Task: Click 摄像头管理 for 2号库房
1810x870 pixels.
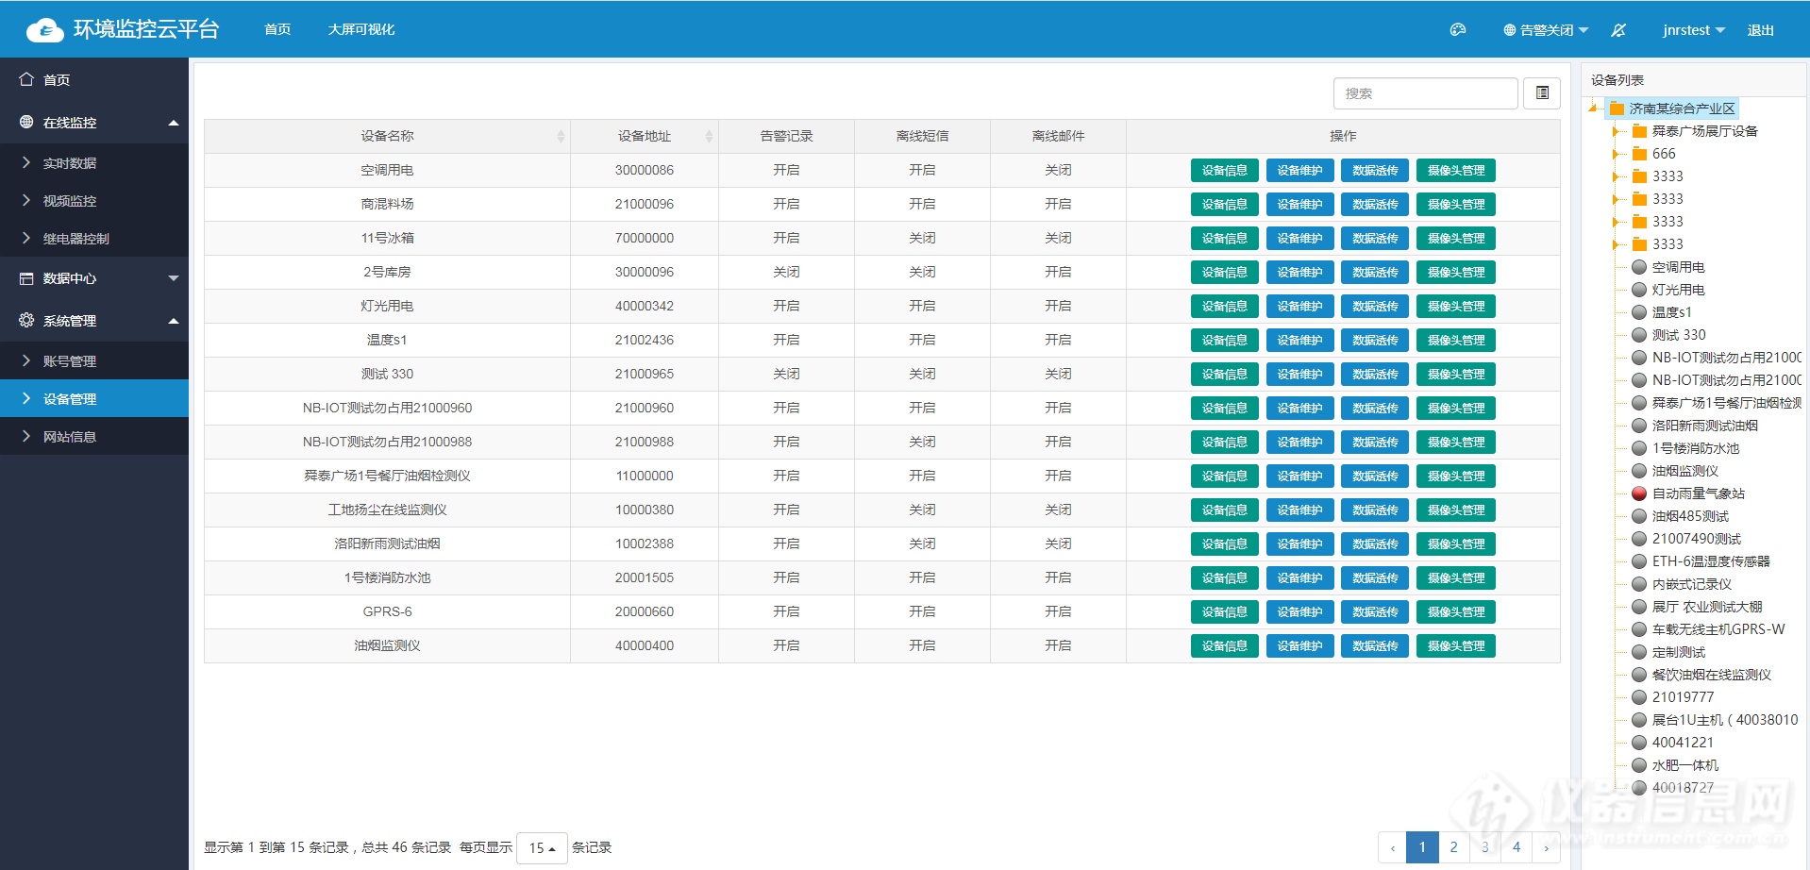Action: coord(1456,273)
